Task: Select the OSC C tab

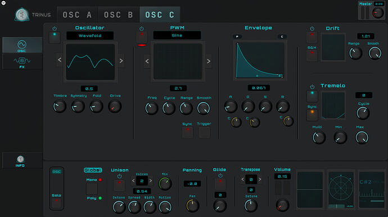Action: 160,15
